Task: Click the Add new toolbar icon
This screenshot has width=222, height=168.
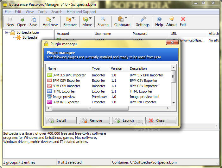Action: 49,19
